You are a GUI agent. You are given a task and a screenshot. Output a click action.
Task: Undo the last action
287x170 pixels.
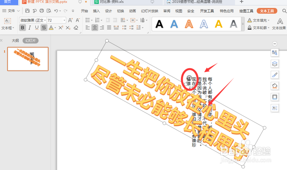point(56,11)
